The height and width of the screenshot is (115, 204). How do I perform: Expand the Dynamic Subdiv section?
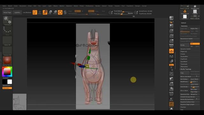[186, 49]
